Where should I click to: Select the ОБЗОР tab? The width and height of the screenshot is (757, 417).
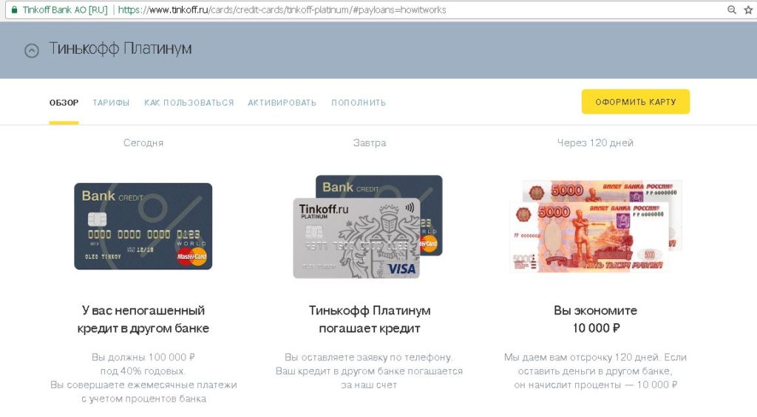[64, 103]
